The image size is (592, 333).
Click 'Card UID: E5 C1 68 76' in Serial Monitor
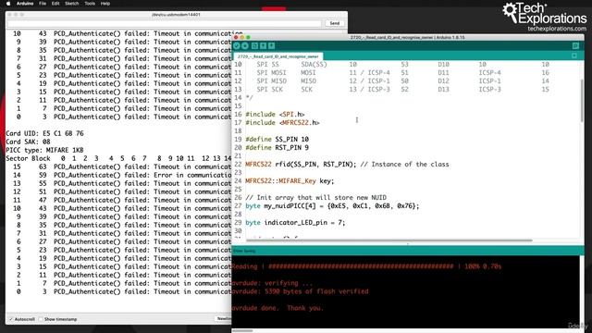44,133
